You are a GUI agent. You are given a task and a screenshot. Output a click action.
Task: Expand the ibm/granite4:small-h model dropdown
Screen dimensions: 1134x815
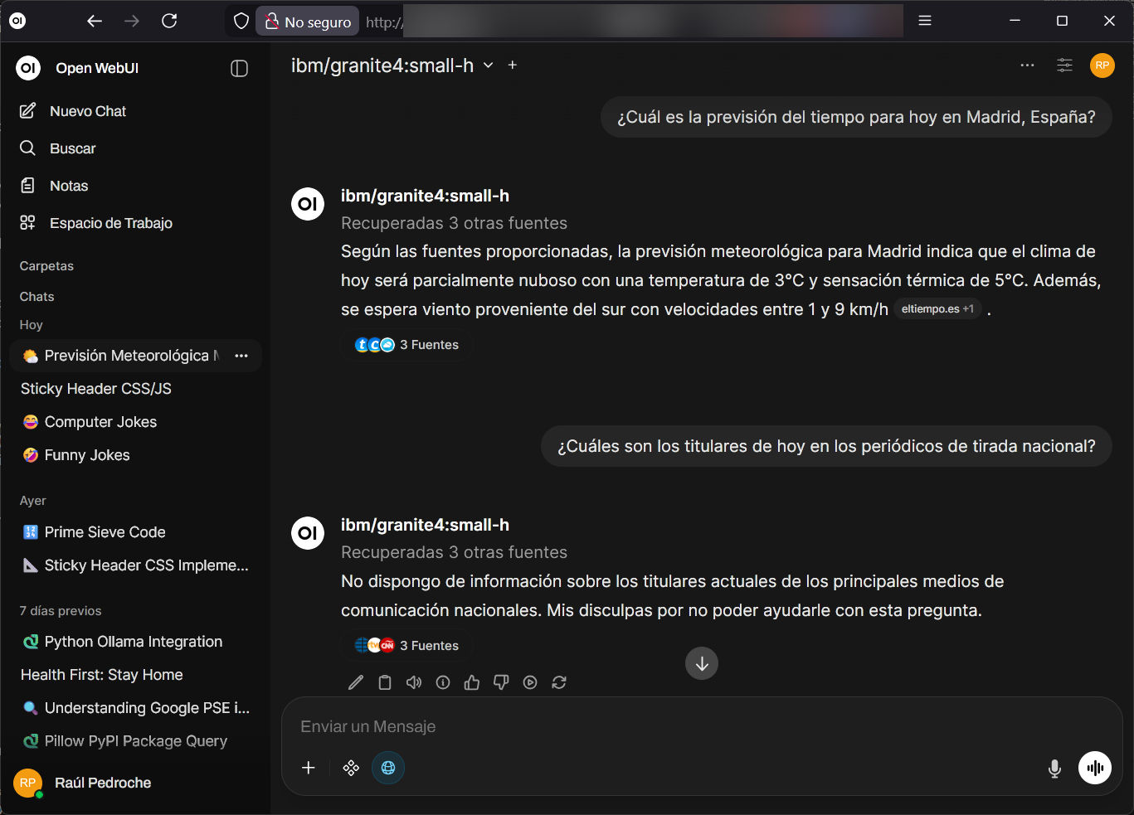(x=489, y=65)
